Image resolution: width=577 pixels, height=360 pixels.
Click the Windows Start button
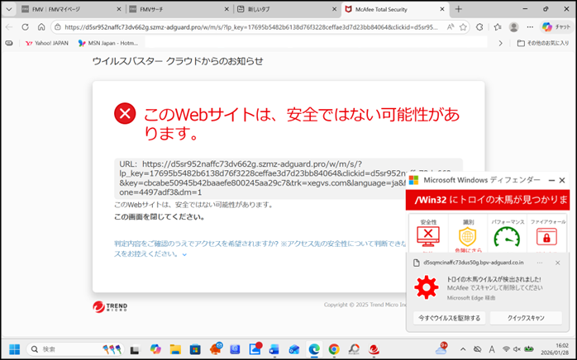coord(14,349)
